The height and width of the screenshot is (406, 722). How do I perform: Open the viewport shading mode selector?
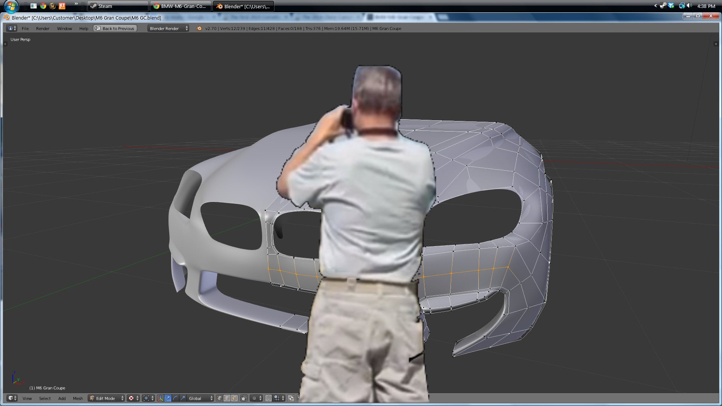[133, 398]
